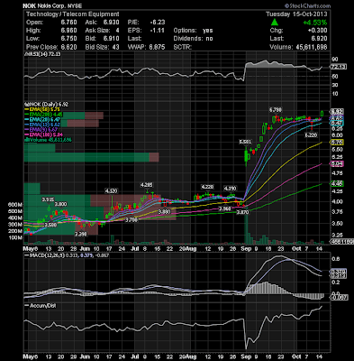Click the EMA(50) yellow legend marker
The width and height of the screenshot is (354, 361).
point(27,109)
